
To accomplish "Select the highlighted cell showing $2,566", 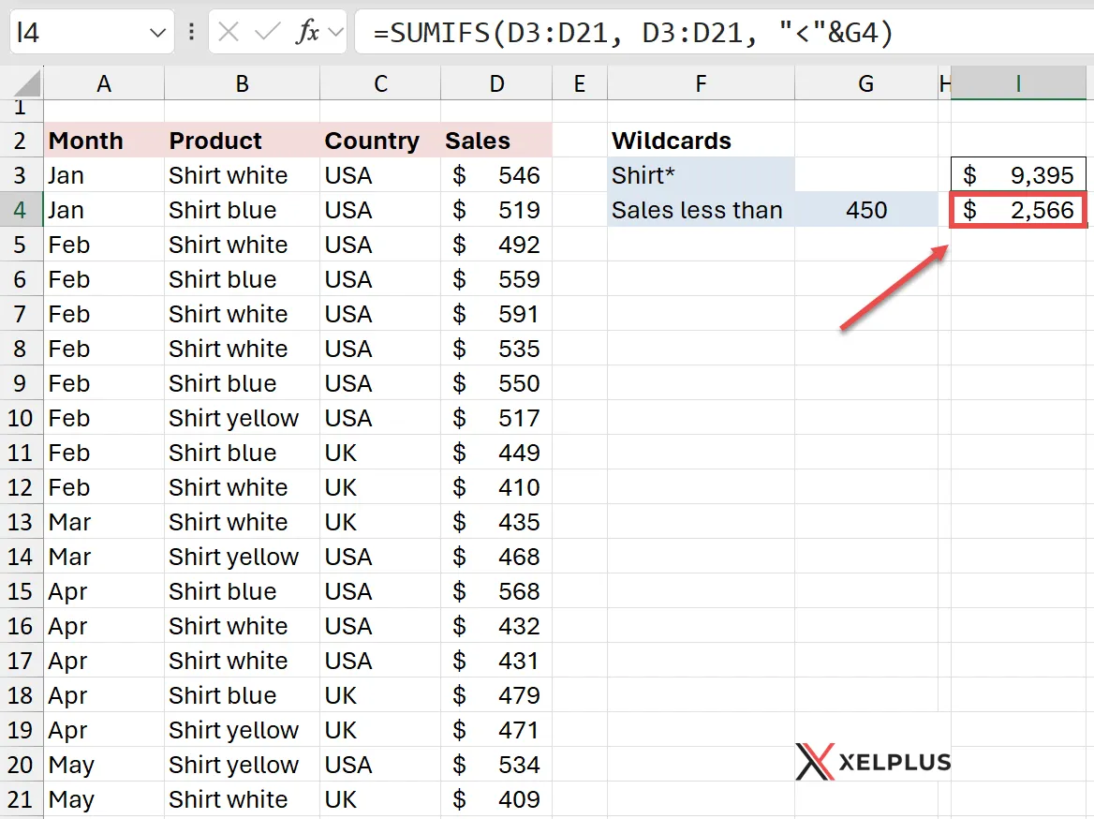I will (x=1018, y=210).
